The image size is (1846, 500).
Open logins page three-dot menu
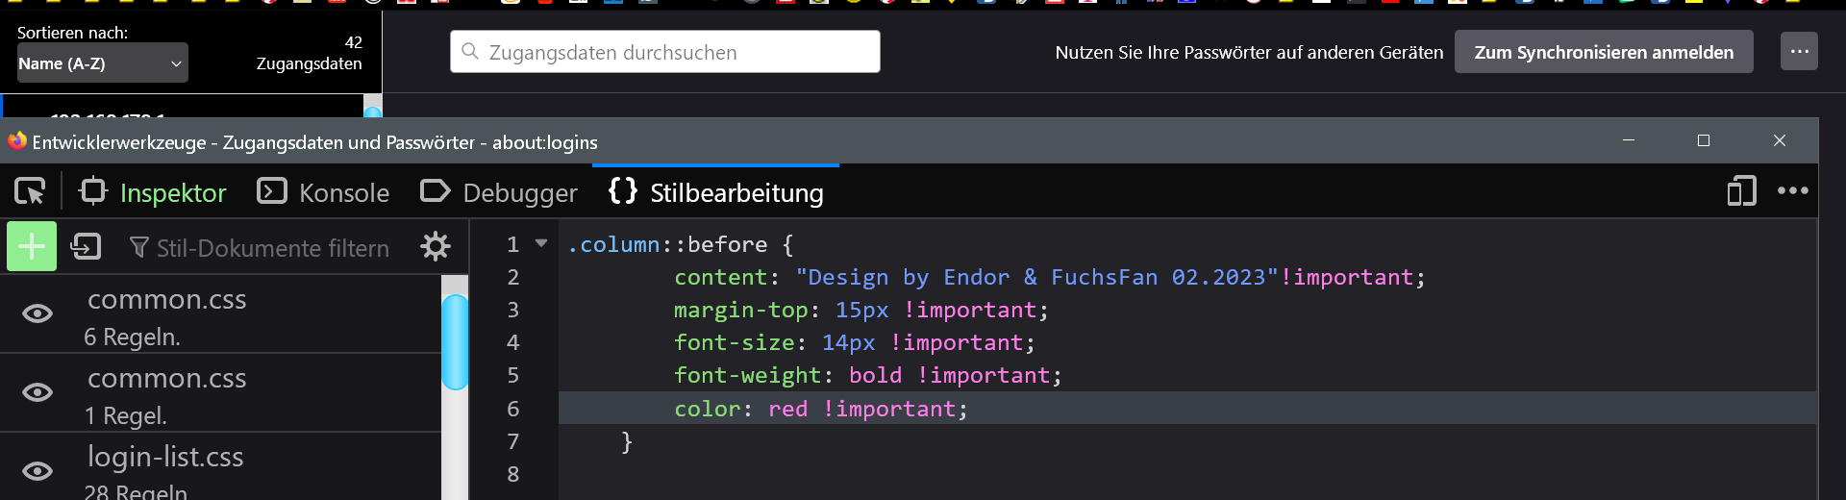tap(1799, 52)
